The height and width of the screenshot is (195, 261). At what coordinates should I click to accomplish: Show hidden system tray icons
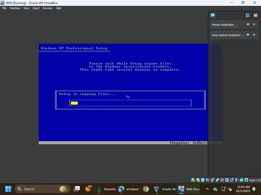[x=207, y=189]
